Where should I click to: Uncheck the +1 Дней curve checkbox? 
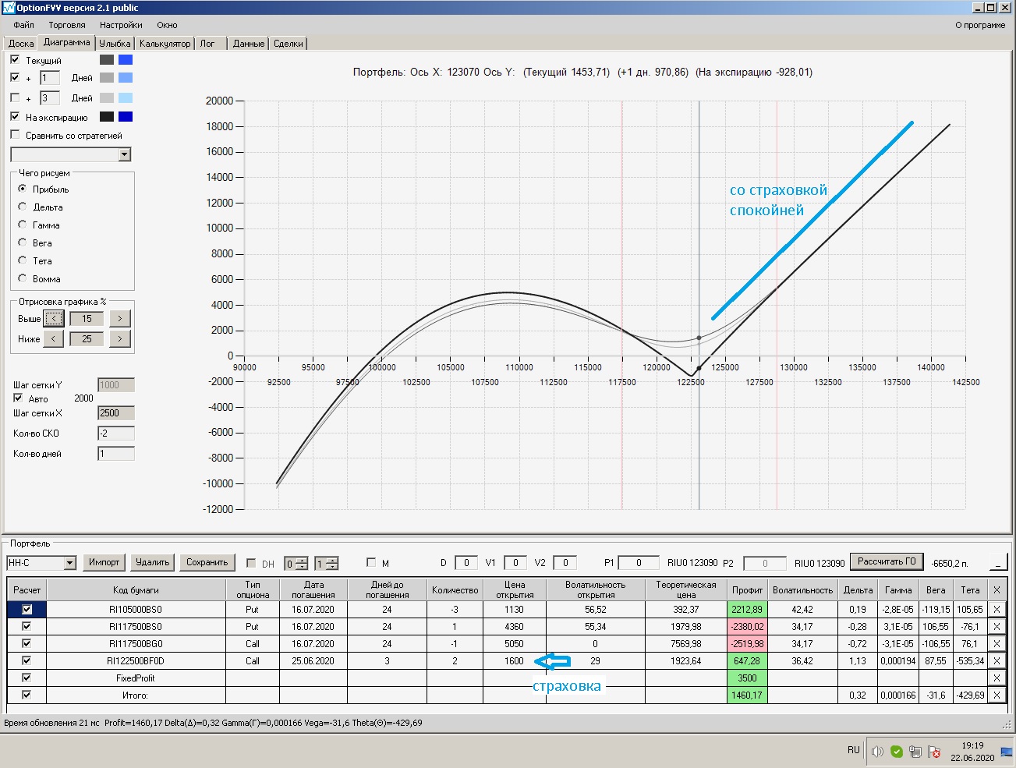tap(15, 77)
